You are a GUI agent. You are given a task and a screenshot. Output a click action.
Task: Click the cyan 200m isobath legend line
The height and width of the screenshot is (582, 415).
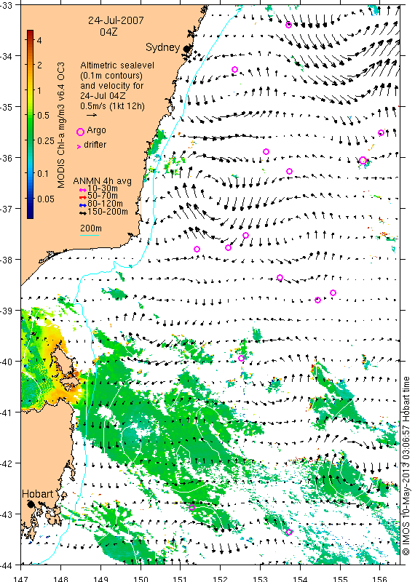click(90, 235)
